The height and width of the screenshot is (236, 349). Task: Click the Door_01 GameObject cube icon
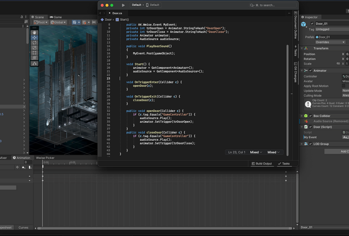(304, 24)
